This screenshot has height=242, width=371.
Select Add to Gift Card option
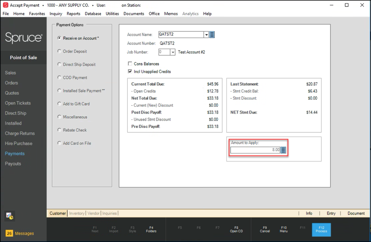pos(74,104)
